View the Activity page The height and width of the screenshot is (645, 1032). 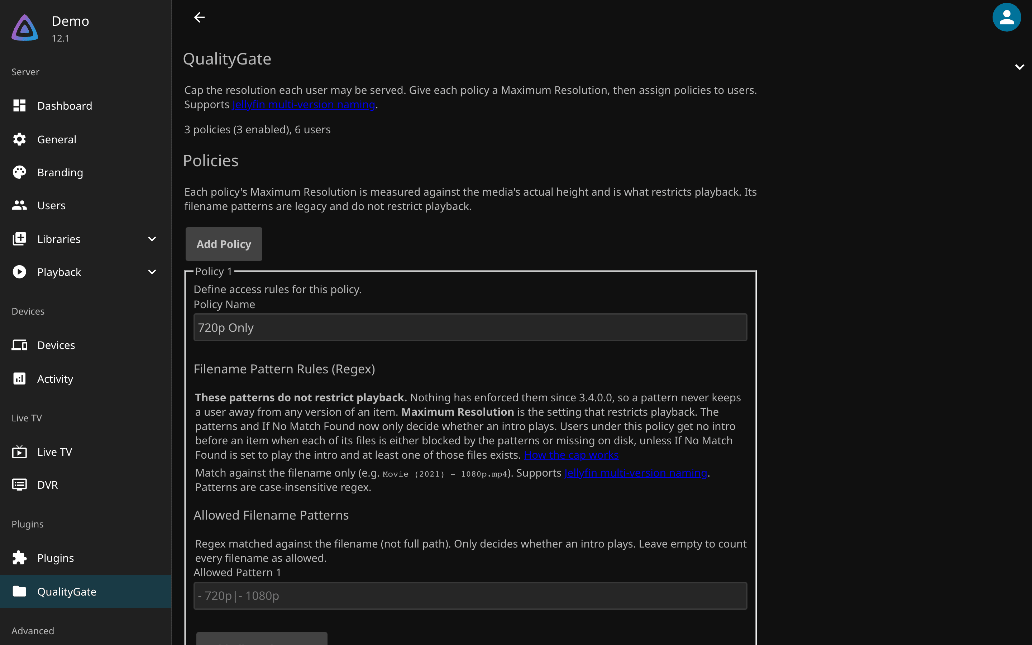(x=86, y=378)
